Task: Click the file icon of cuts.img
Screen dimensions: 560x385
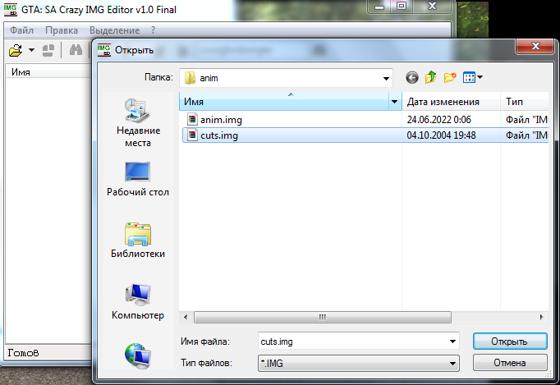Action: 192,135
